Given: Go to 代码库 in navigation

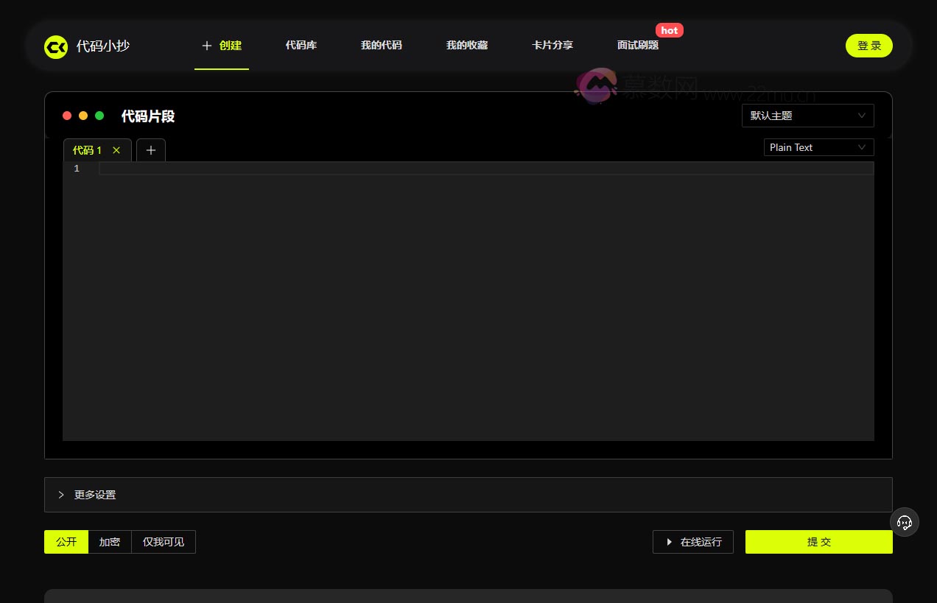Looking at the screenshot, I should pos(301,46).
